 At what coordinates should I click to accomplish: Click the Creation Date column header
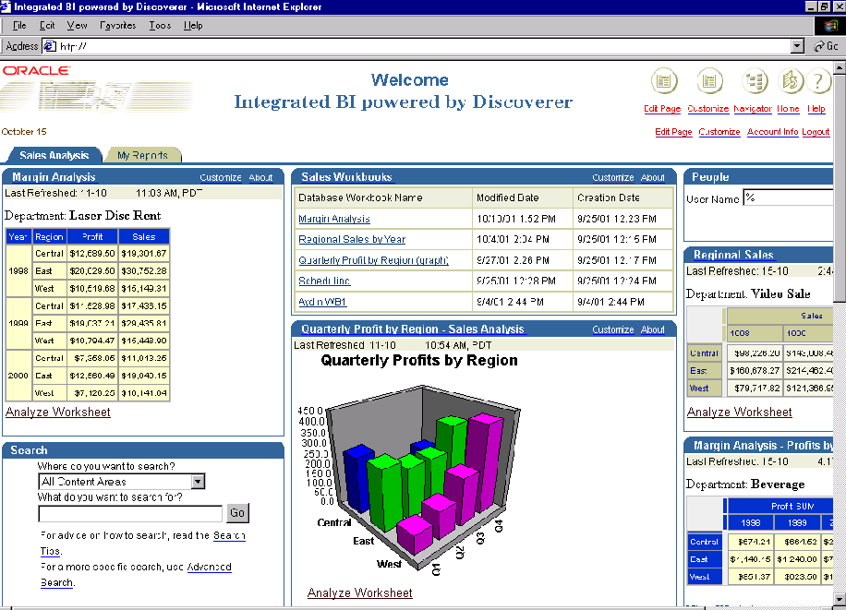pyautogui.click(x=623, y=197)
